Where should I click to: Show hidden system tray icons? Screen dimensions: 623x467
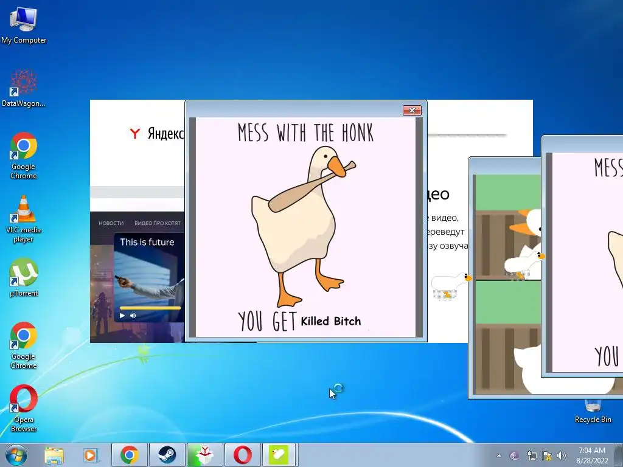(x=499, y=455)
